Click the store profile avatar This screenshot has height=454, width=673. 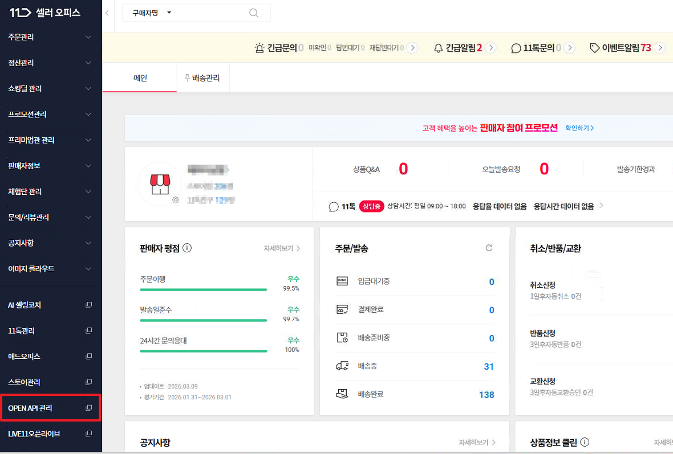click(159, 183)
